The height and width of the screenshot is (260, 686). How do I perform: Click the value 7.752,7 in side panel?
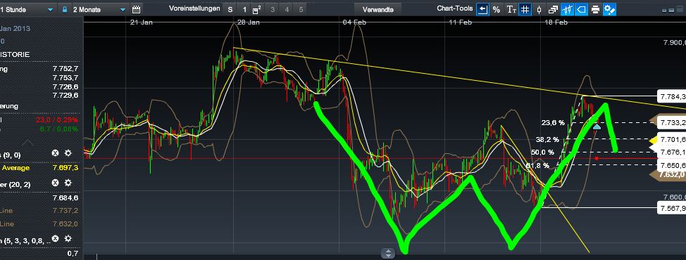66,69
